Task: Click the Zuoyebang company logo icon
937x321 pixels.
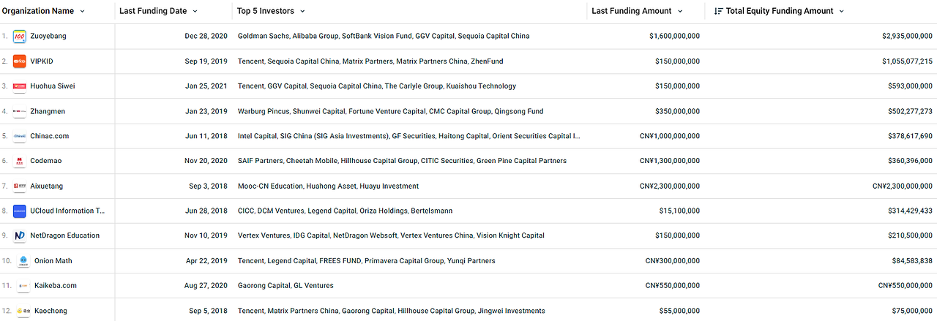Action: click(20, 36)
